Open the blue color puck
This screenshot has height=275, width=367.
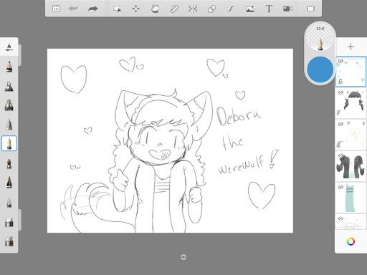pos(320,69)
